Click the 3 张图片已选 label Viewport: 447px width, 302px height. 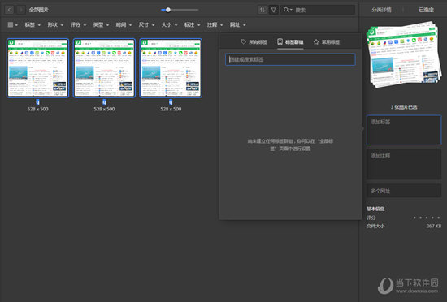click(404, 107)
